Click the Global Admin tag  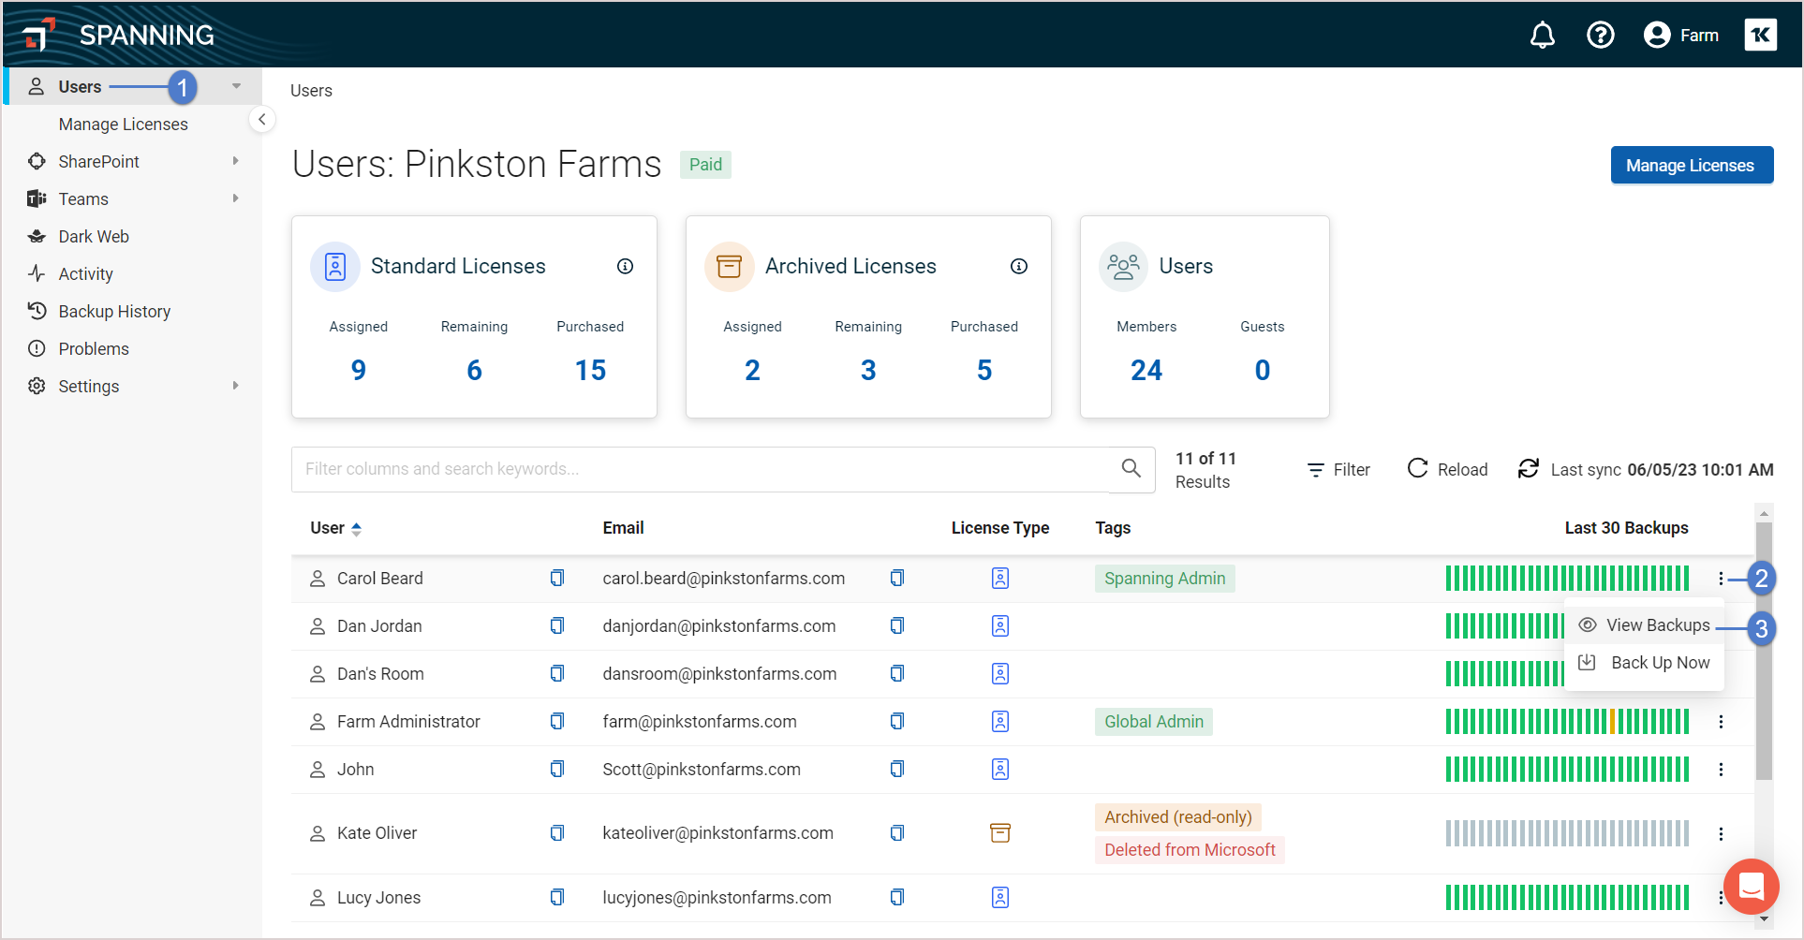coord(1153,722)
